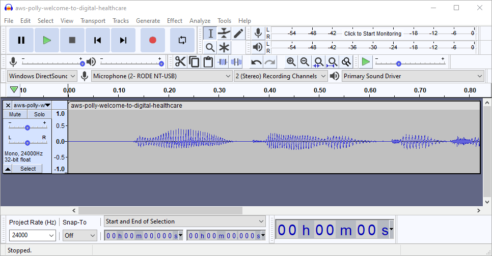Solo the aws-polly track
Image resolution: width=492 pixels, height=256 pixels.
pyautogui.click(x=40, y=114)
